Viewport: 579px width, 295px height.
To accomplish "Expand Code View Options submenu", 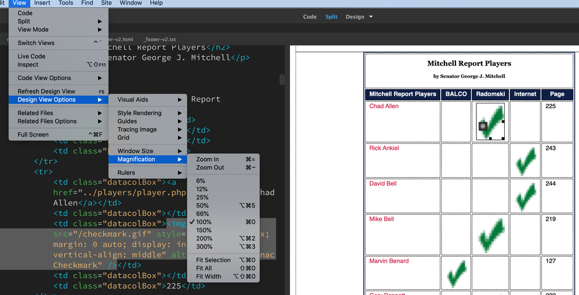I will 59,78.
